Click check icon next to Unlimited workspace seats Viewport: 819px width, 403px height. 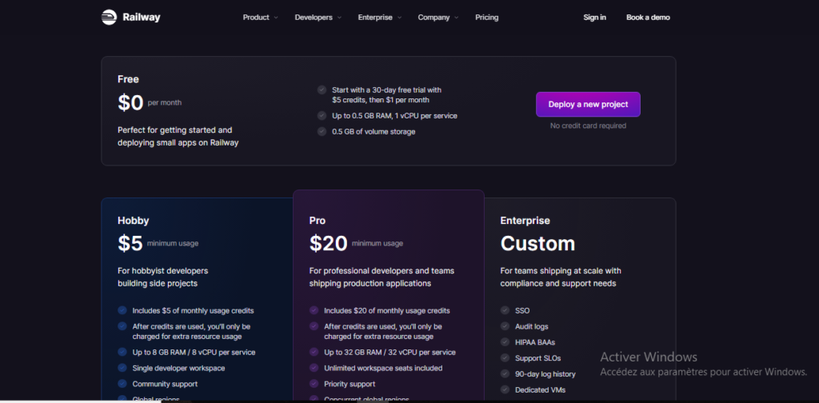click(x=314, y=368)
